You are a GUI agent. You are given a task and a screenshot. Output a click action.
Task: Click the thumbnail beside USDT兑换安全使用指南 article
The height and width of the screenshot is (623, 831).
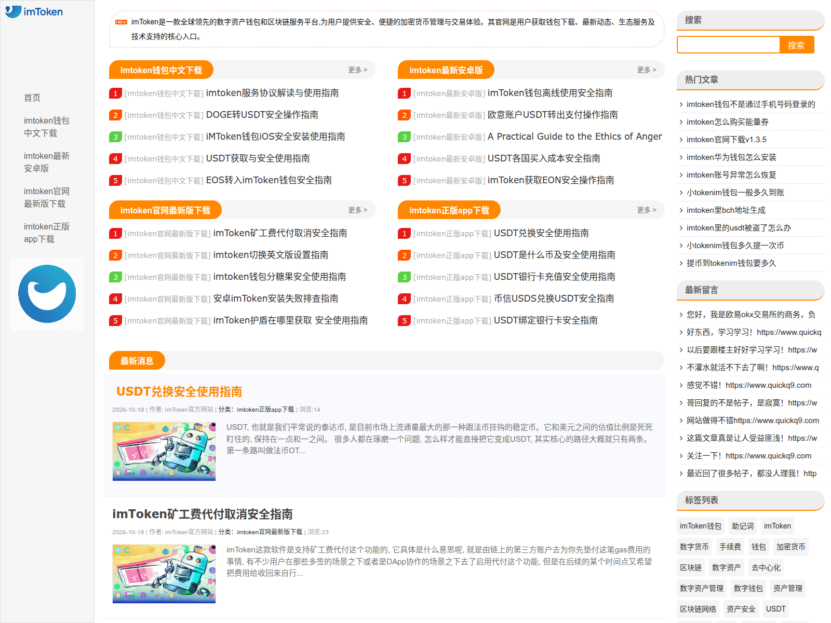coord(164,451)
